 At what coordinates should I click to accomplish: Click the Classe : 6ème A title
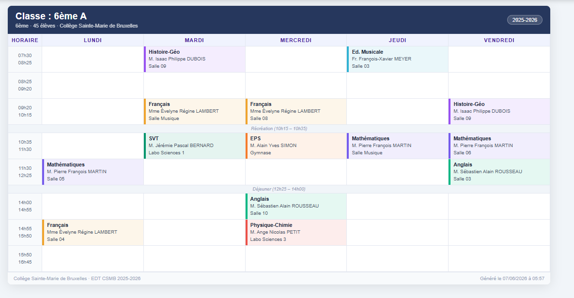51,16
